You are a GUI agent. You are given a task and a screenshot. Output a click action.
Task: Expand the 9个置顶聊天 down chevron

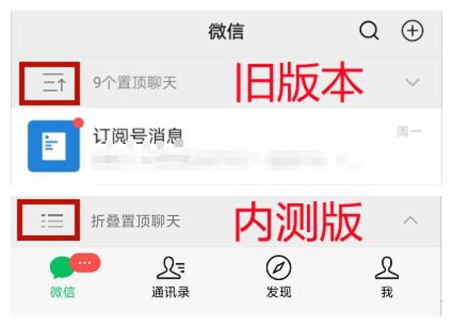coord(412,82)
